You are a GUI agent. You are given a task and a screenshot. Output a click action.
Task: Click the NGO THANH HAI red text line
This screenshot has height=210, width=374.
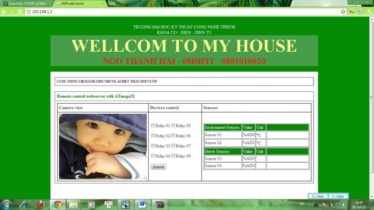(x=184, y=61)
